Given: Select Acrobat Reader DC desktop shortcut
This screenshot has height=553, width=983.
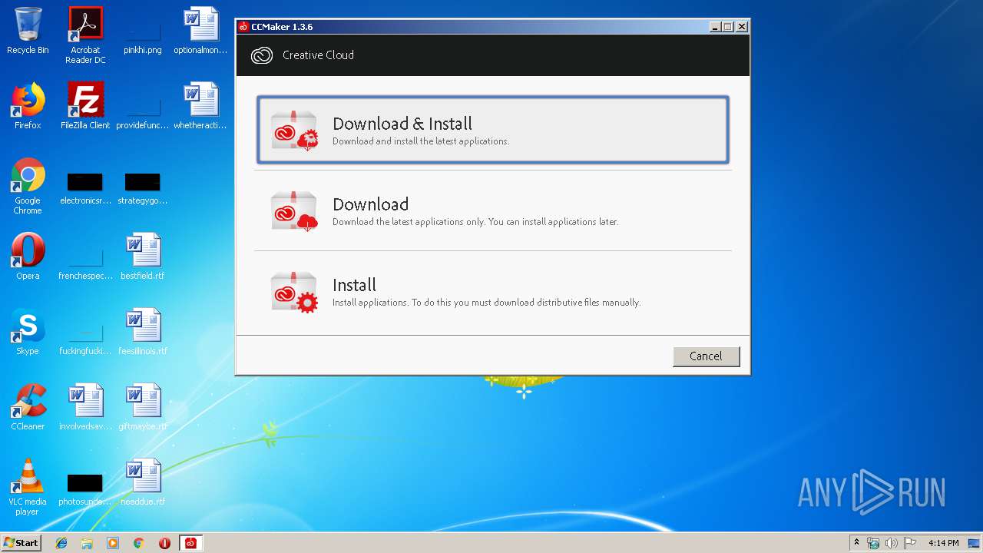Looking at the screenshot, I should 85,35.
